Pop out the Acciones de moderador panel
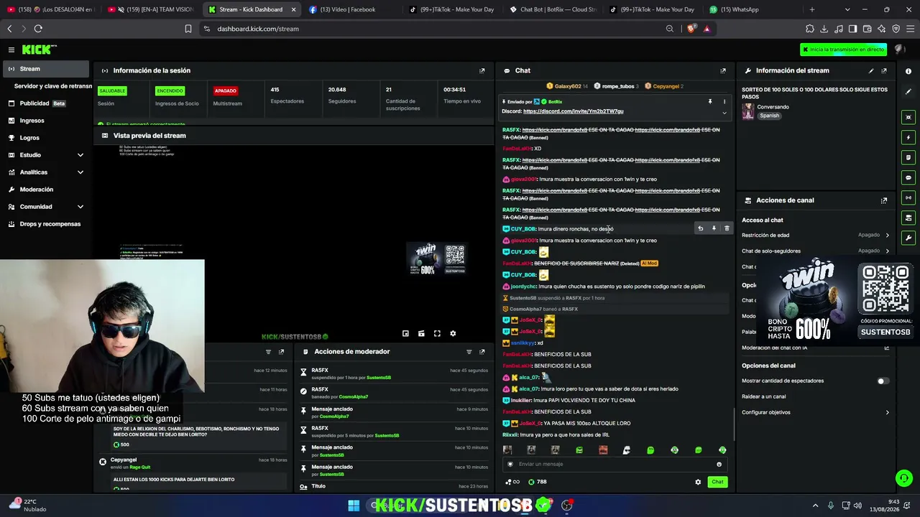 click(x=482, y=352)
